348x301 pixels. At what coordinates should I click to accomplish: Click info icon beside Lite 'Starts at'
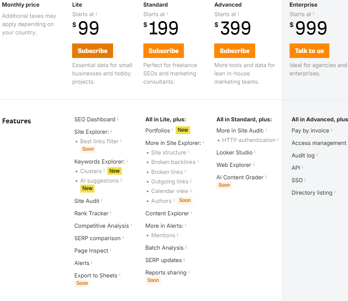[x=96, y=14]
